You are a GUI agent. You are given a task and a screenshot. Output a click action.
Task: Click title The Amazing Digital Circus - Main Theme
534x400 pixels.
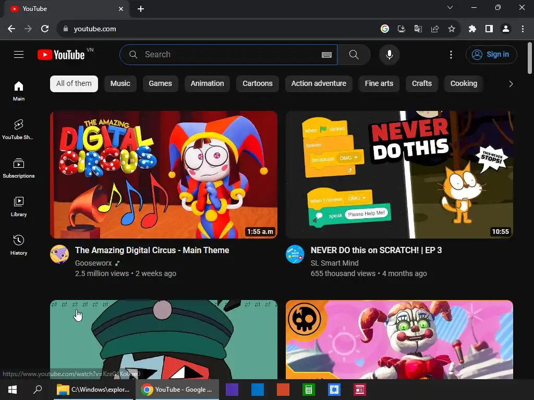152,251
